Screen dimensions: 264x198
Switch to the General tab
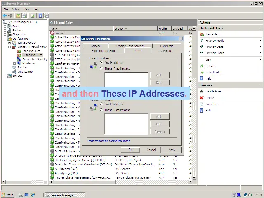(x=95, y=46)
